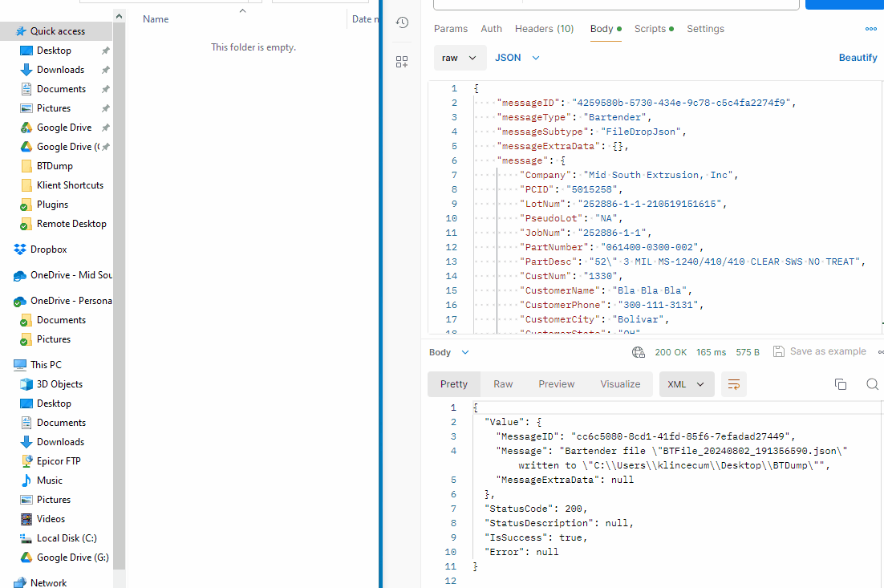The width and height of the screenshot is (884, 588).
Task: Open the Scripts tab
Action: 654,29
